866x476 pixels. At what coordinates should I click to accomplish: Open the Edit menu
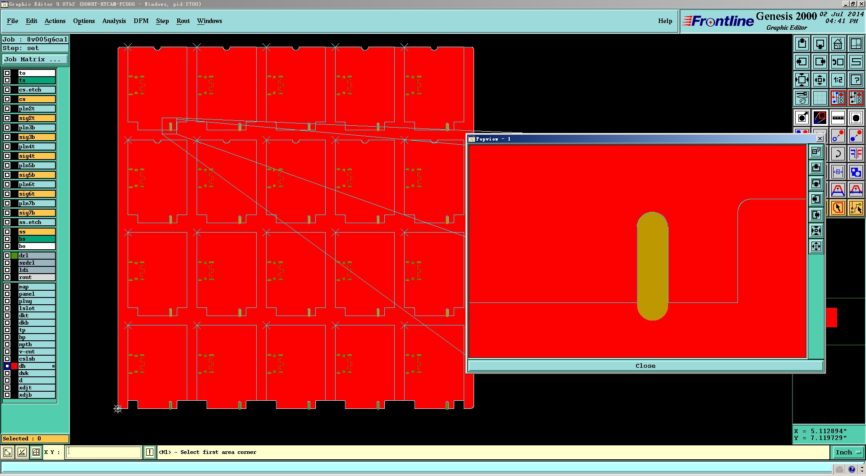(32, 21)
